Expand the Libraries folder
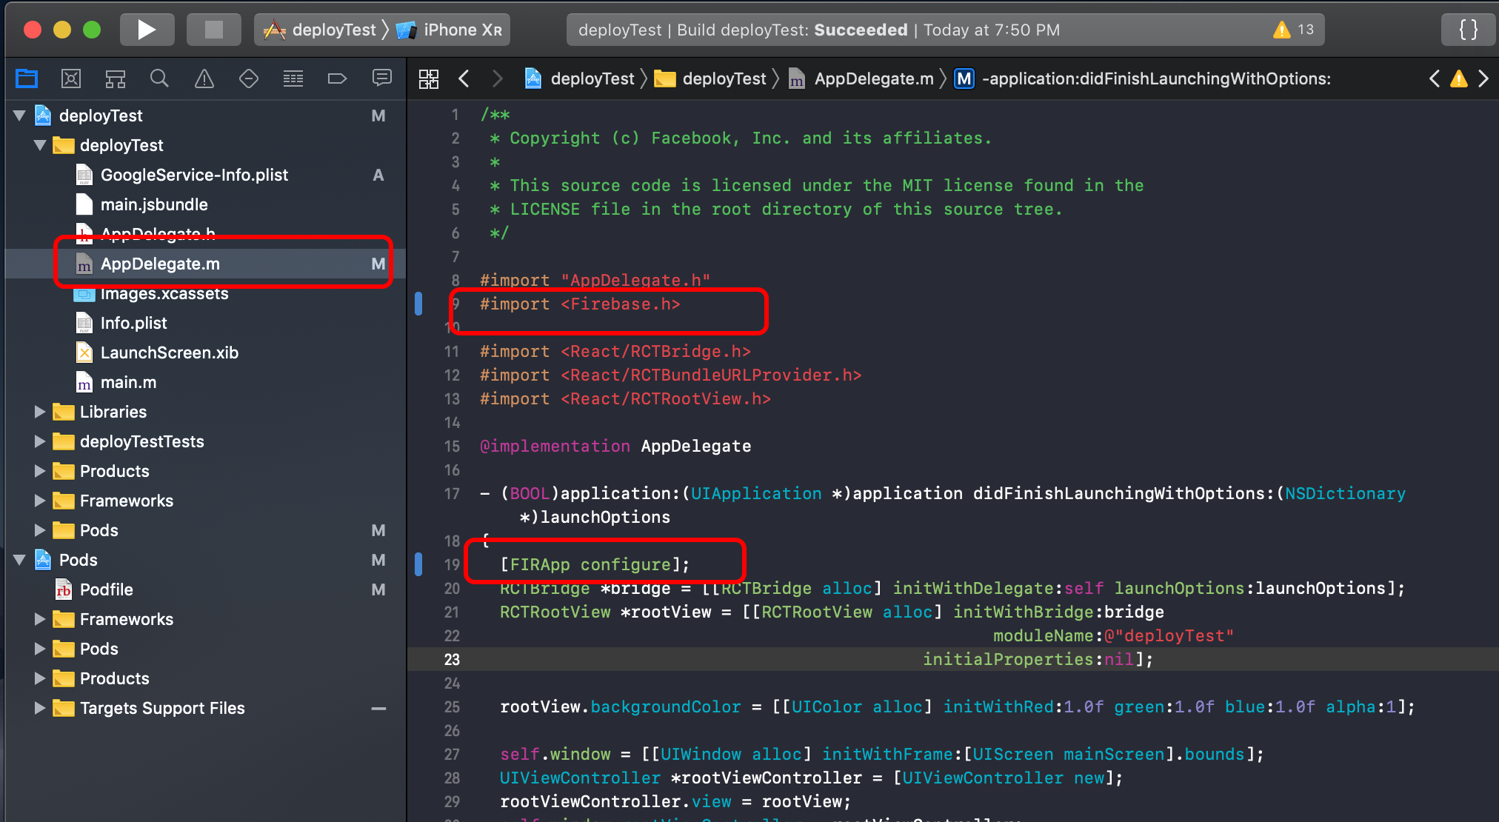The height and width of the screenshot is (822, 1499). point(40,412)
